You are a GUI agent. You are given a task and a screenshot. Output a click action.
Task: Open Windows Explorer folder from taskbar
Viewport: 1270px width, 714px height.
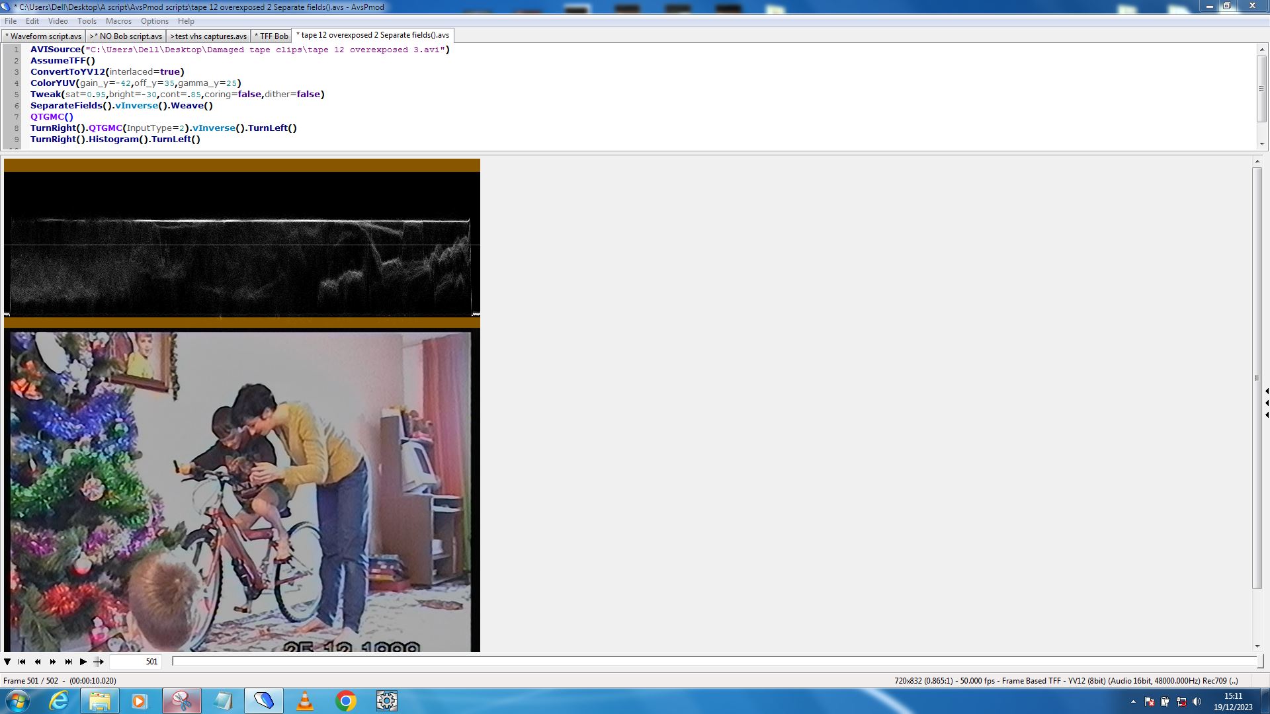[x=99, y=701]
